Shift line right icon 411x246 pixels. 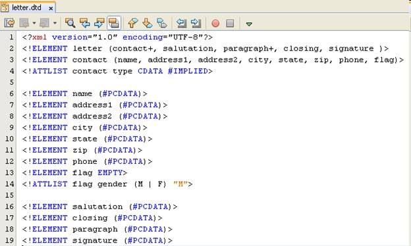point(196,23)
